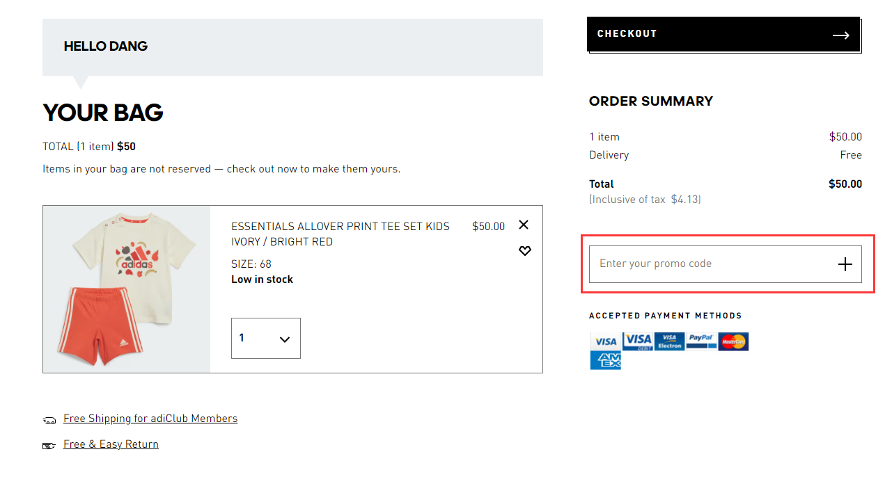
Task: Click the PayPal payment logo
Action: pos(701,341)
